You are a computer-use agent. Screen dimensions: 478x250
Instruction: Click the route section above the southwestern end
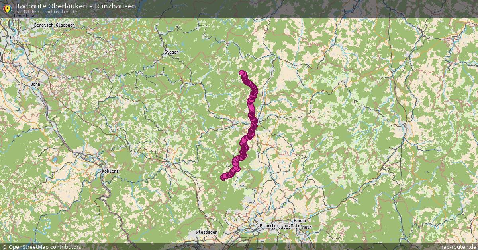click(x=236, y=163)
